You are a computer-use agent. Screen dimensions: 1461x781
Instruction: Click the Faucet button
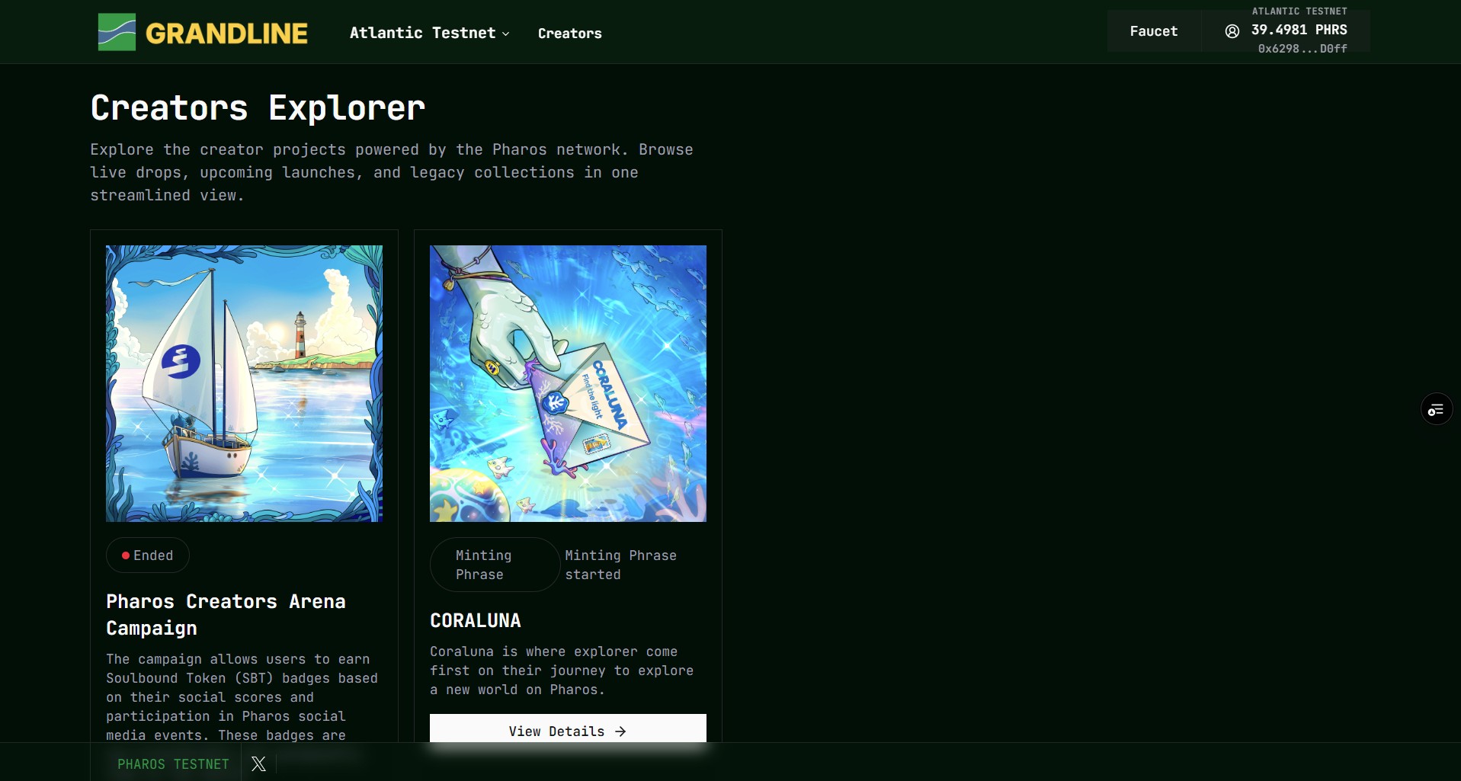tap(1154, 31)
